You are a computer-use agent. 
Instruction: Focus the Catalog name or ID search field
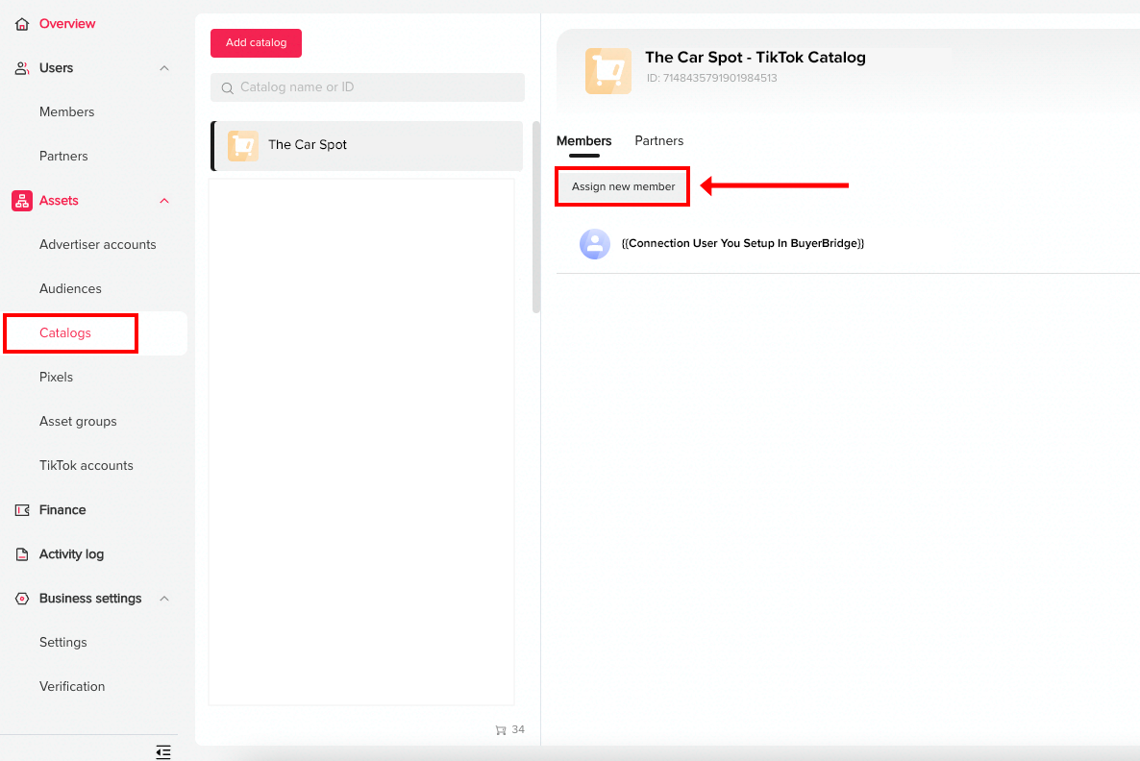coord(367,87)
